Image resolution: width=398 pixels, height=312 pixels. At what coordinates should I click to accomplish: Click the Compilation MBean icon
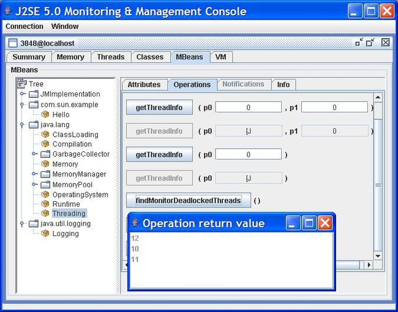coord(45,144)
